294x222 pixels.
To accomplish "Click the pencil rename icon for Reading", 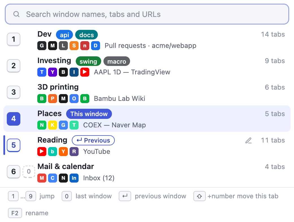I will pos(248,141).
